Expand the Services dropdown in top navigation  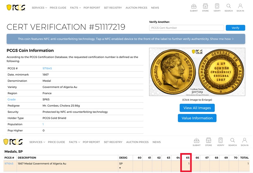(x=39, y=8)
